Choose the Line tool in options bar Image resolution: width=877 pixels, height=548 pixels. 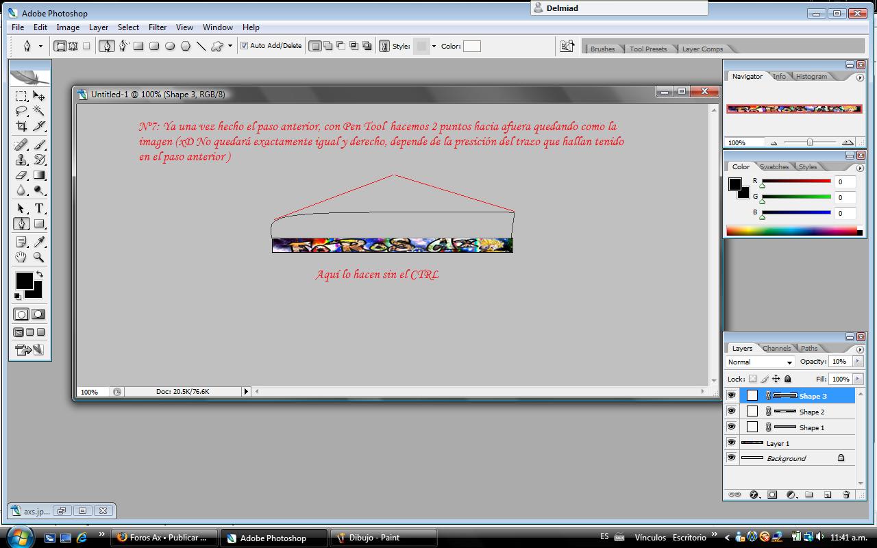point(201,46)
